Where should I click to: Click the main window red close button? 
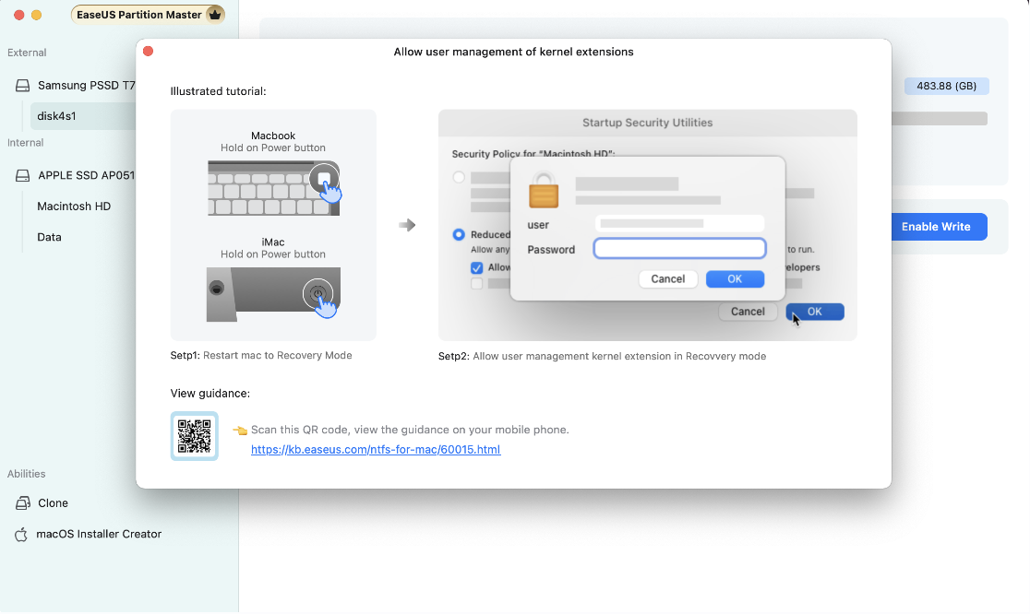19,15
